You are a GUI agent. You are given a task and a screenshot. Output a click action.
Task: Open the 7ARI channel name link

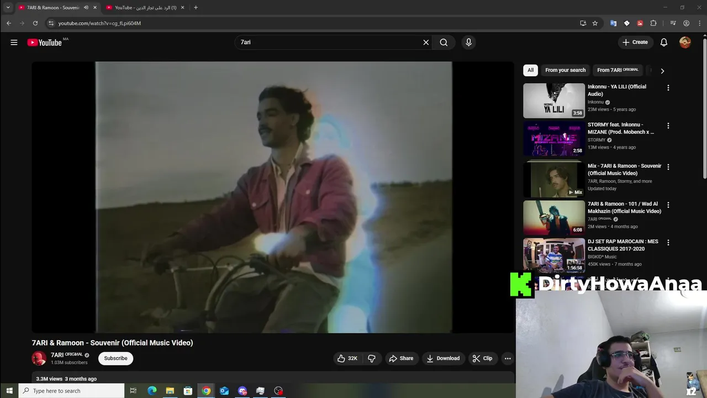coord(67,355)
